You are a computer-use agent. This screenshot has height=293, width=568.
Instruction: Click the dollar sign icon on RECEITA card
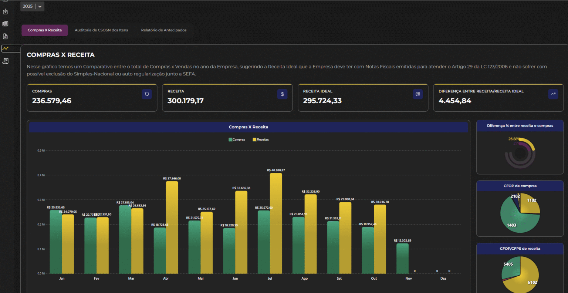point(282,94)
